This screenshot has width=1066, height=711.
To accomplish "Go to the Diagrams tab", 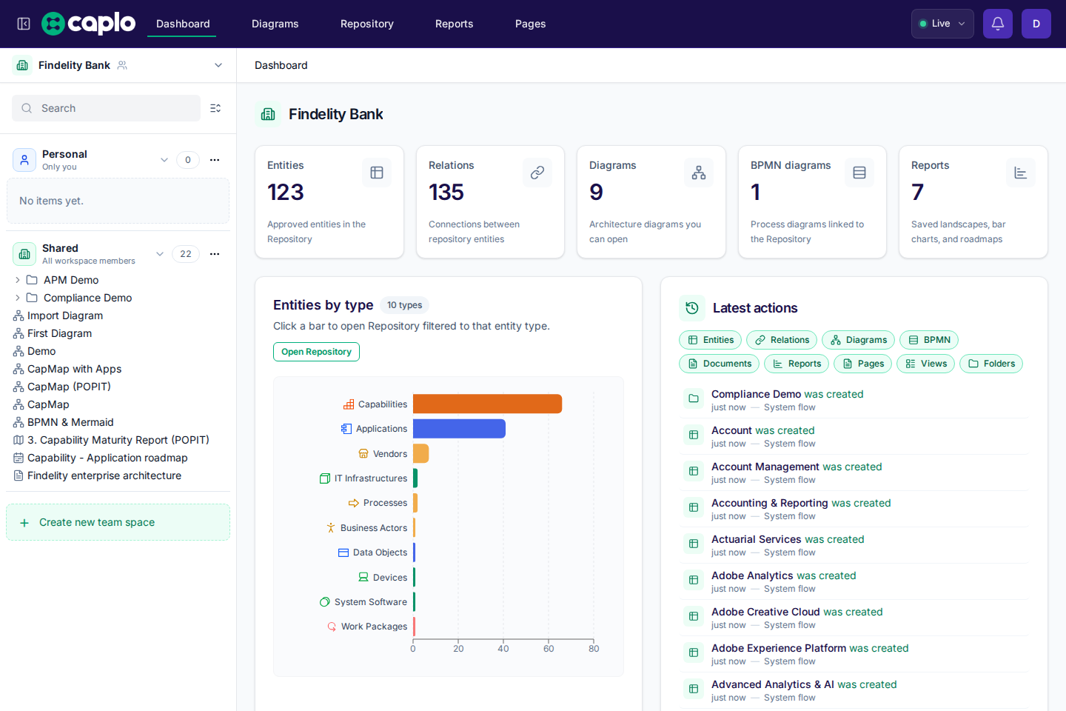I will coord(275,24).
